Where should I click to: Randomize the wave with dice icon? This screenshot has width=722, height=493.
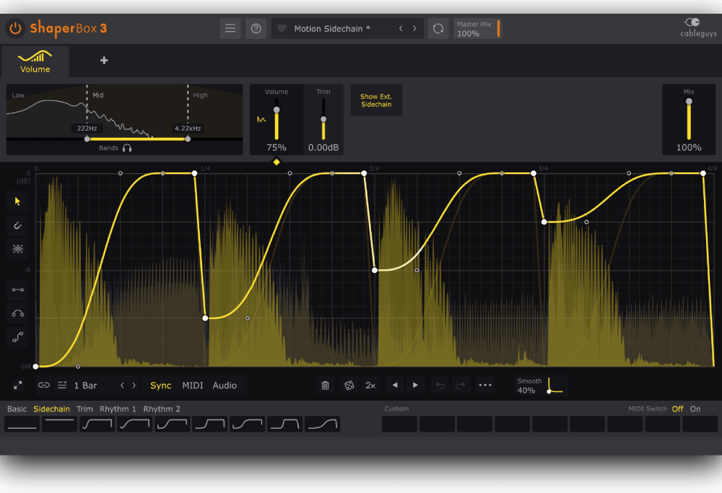tap(349, 385)
